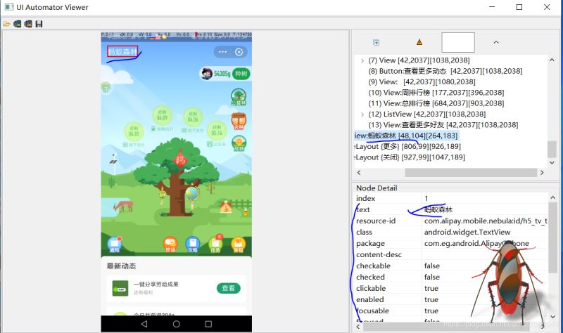563x333 pixels.
Task: Select the (13) View:查看更多好友 node
Action: 443,125
